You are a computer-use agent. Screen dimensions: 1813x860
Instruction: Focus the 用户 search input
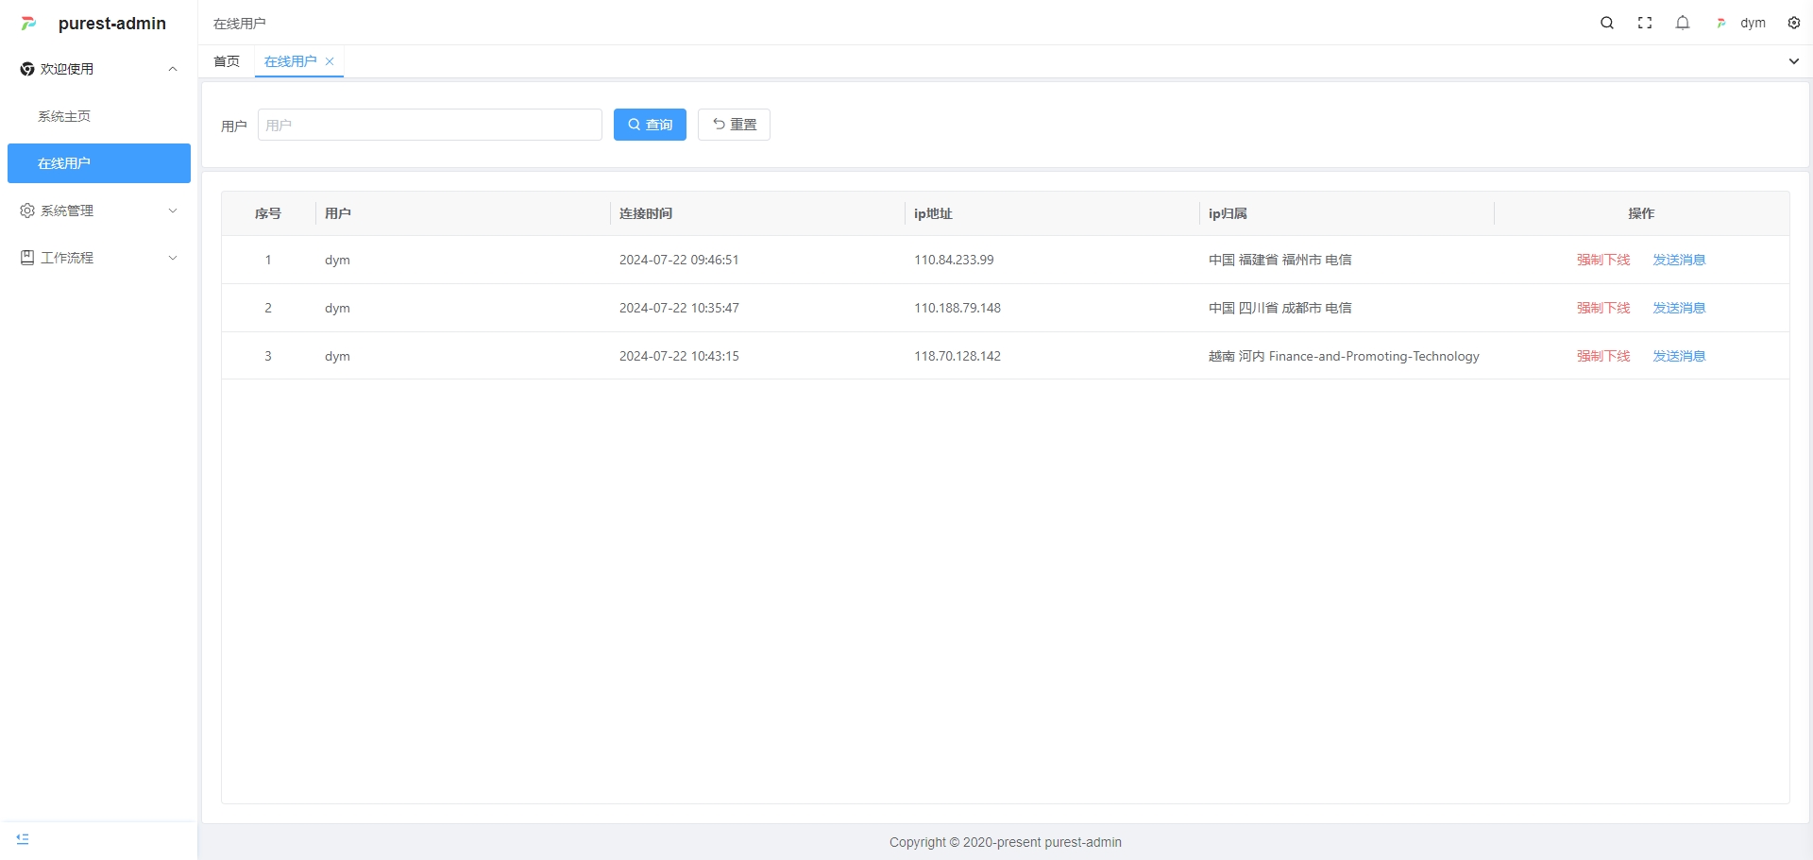[430, 125]
